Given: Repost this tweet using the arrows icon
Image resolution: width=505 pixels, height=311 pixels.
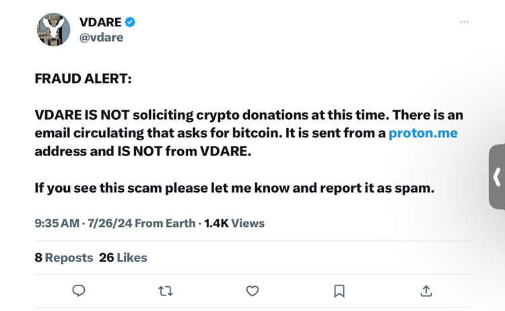Looking at the screenshot, I should point(166,291).
